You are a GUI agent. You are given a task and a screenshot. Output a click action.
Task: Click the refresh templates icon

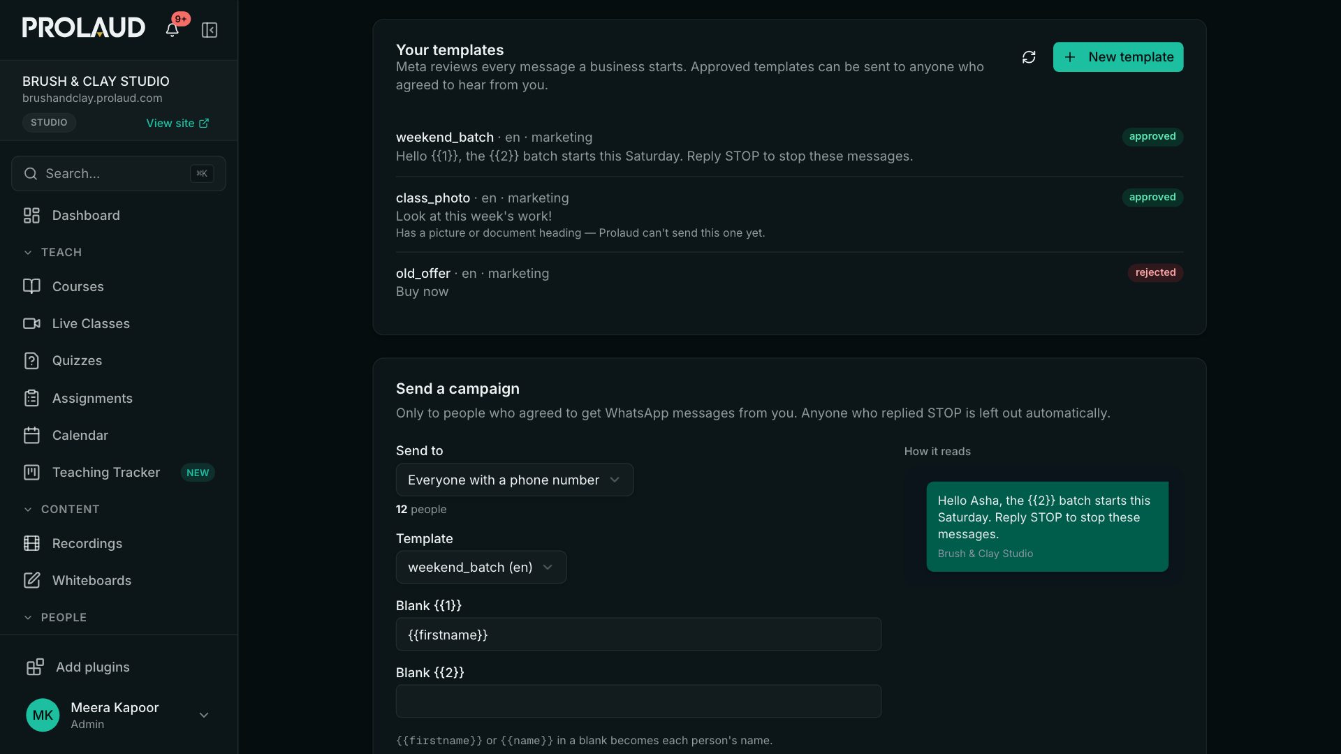1029,57
